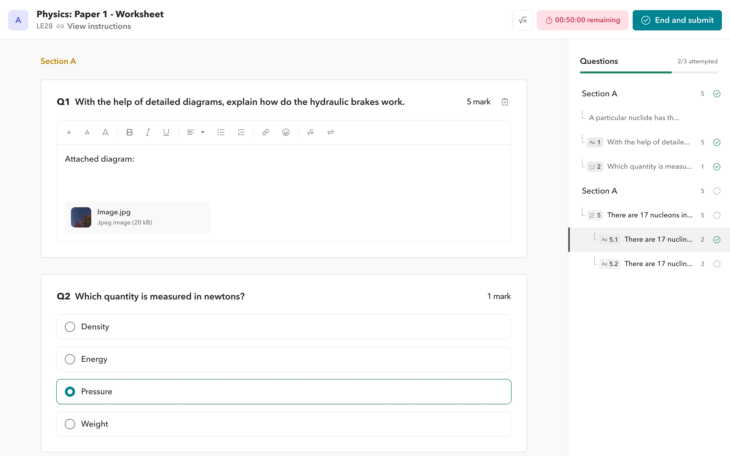Insert a bulleted list
This screenshot has height=456, width=730.
click(221, 132)
